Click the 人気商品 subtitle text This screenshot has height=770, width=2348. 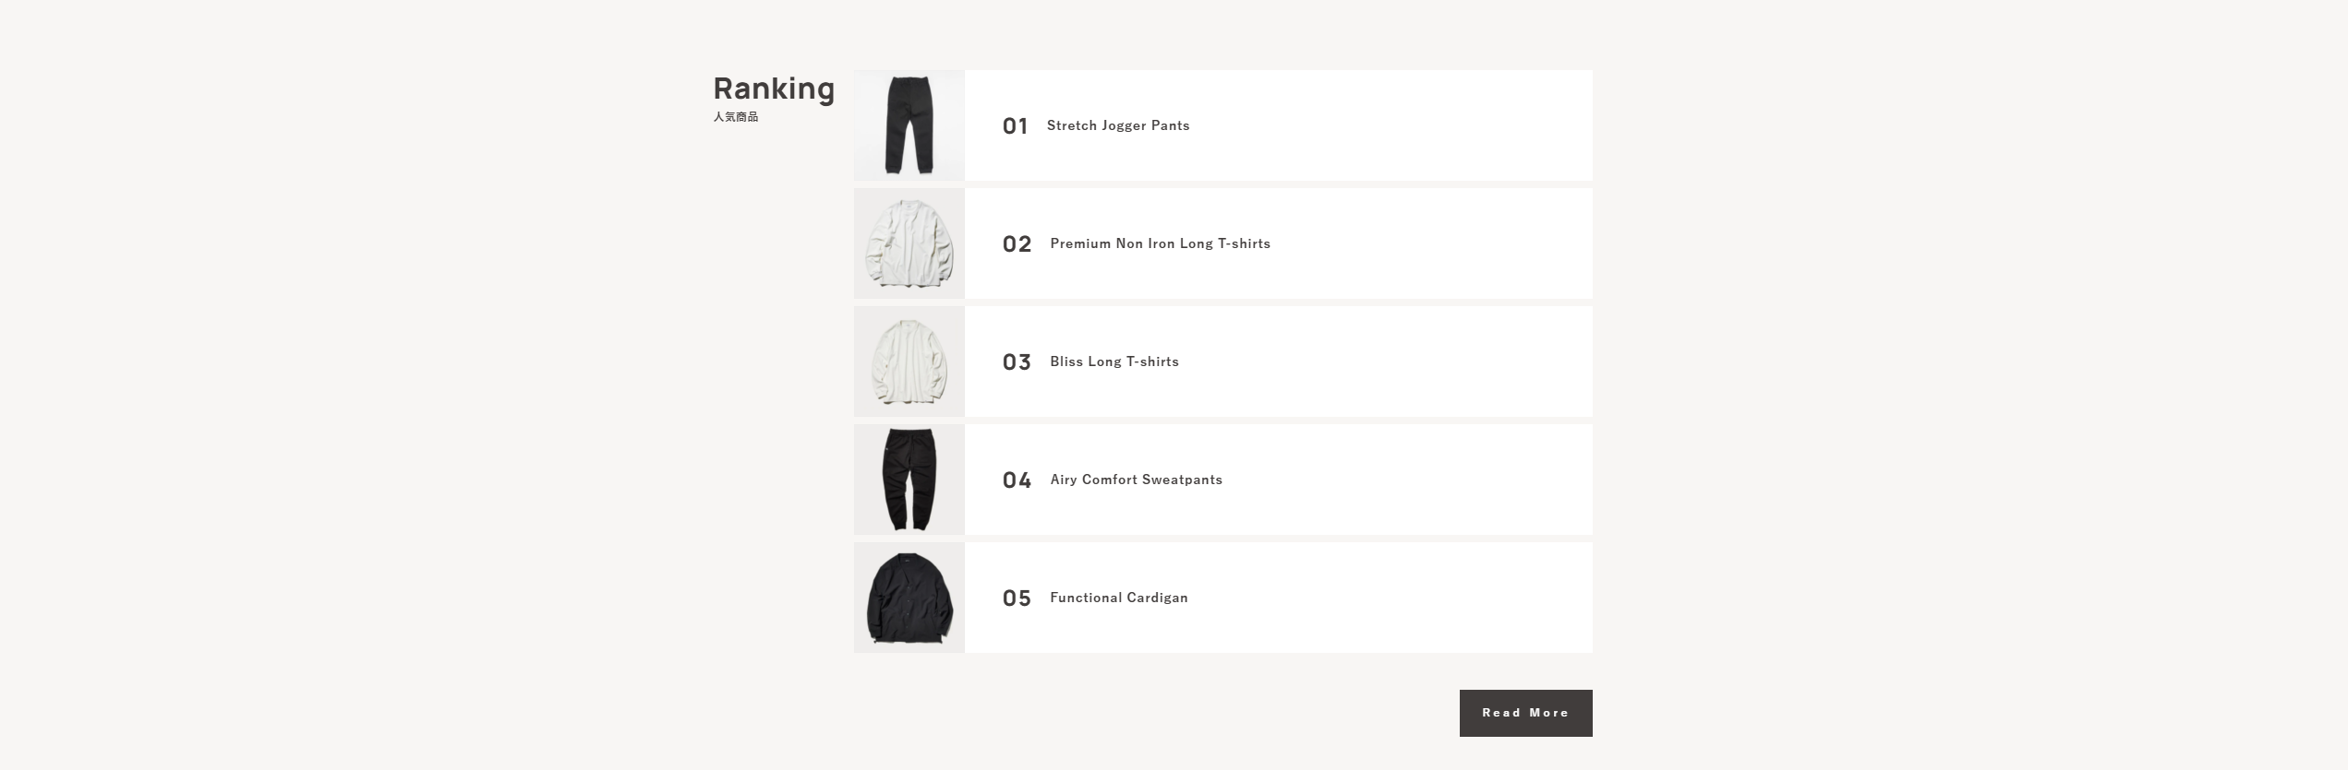pos(735,117)
